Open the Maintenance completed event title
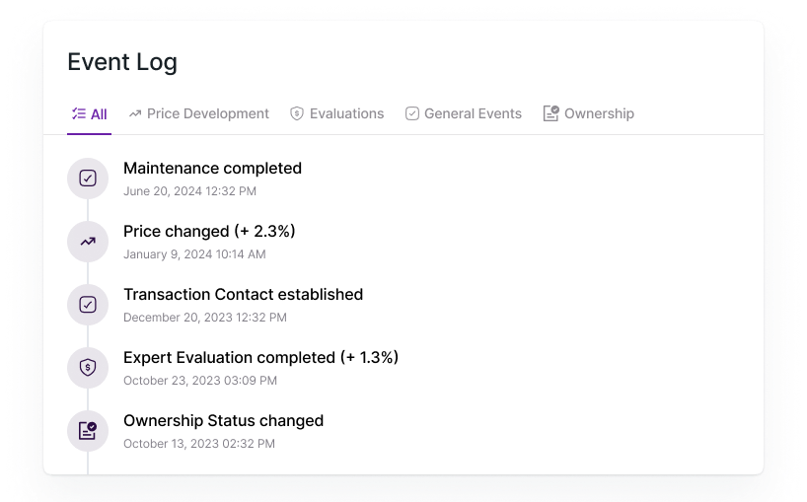This screenshot has height=502, width=807. tap(212, 169)
